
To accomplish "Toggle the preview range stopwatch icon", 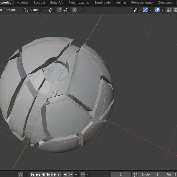I will point(134,175).
